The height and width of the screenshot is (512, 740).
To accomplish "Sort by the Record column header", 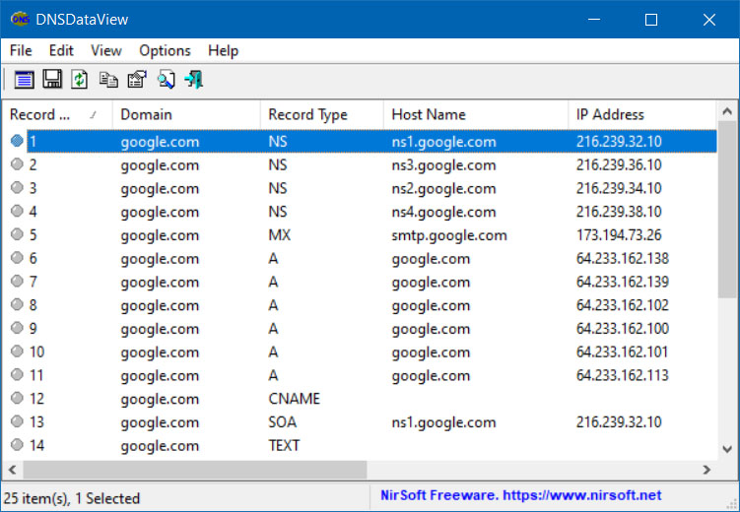I will pyautogui.click(x=57, y=114).
